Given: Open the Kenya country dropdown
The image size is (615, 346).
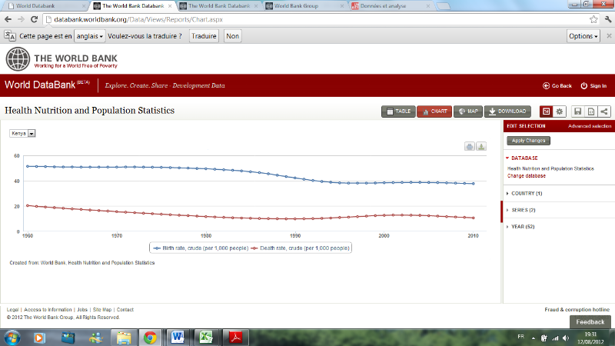Looking at the screenshot, I should click(22, 133).
